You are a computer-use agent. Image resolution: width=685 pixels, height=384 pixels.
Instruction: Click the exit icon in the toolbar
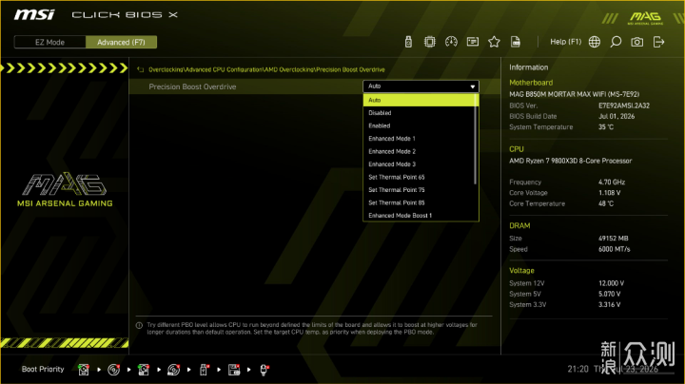[x=658, y=42]
